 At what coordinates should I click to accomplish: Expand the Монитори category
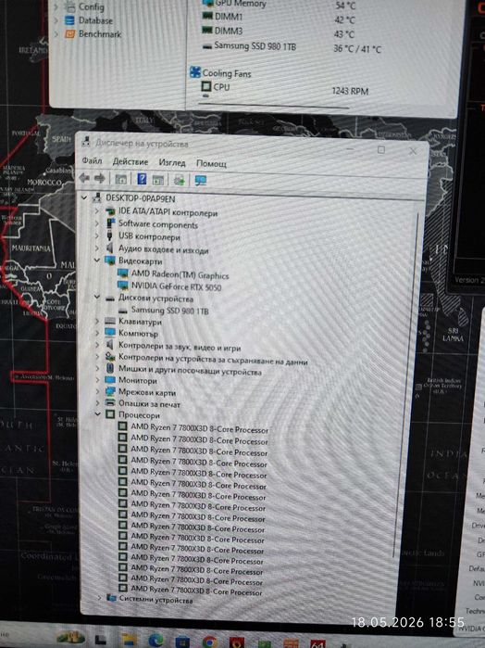[x=98, y=379]
